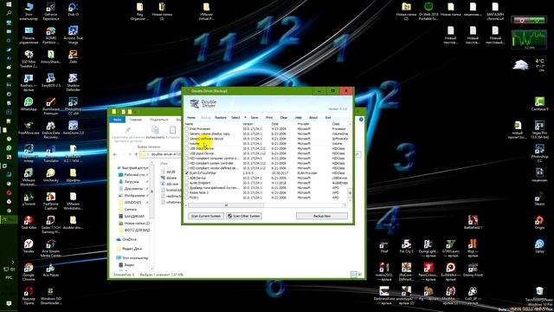Open About in Double Driver

click(x=313, y=118)
